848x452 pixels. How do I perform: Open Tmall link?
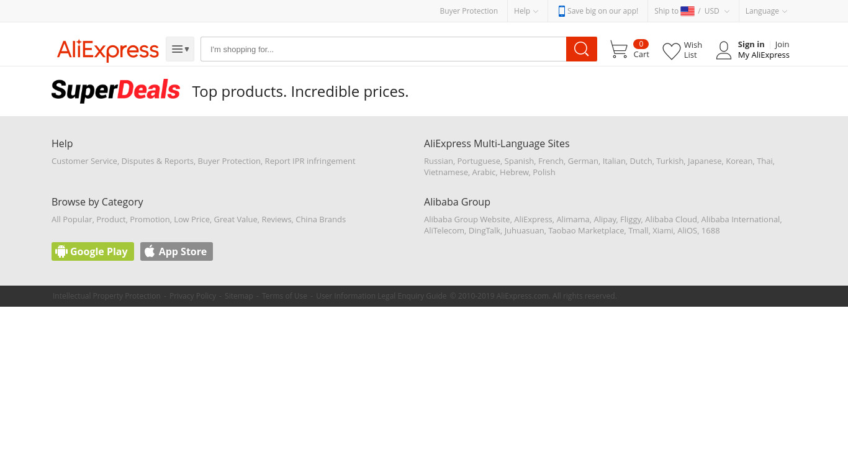point(638,230)
